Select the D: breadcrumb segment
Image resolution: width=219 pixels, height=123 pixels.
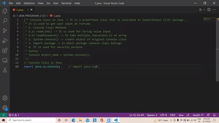[14, 16]
